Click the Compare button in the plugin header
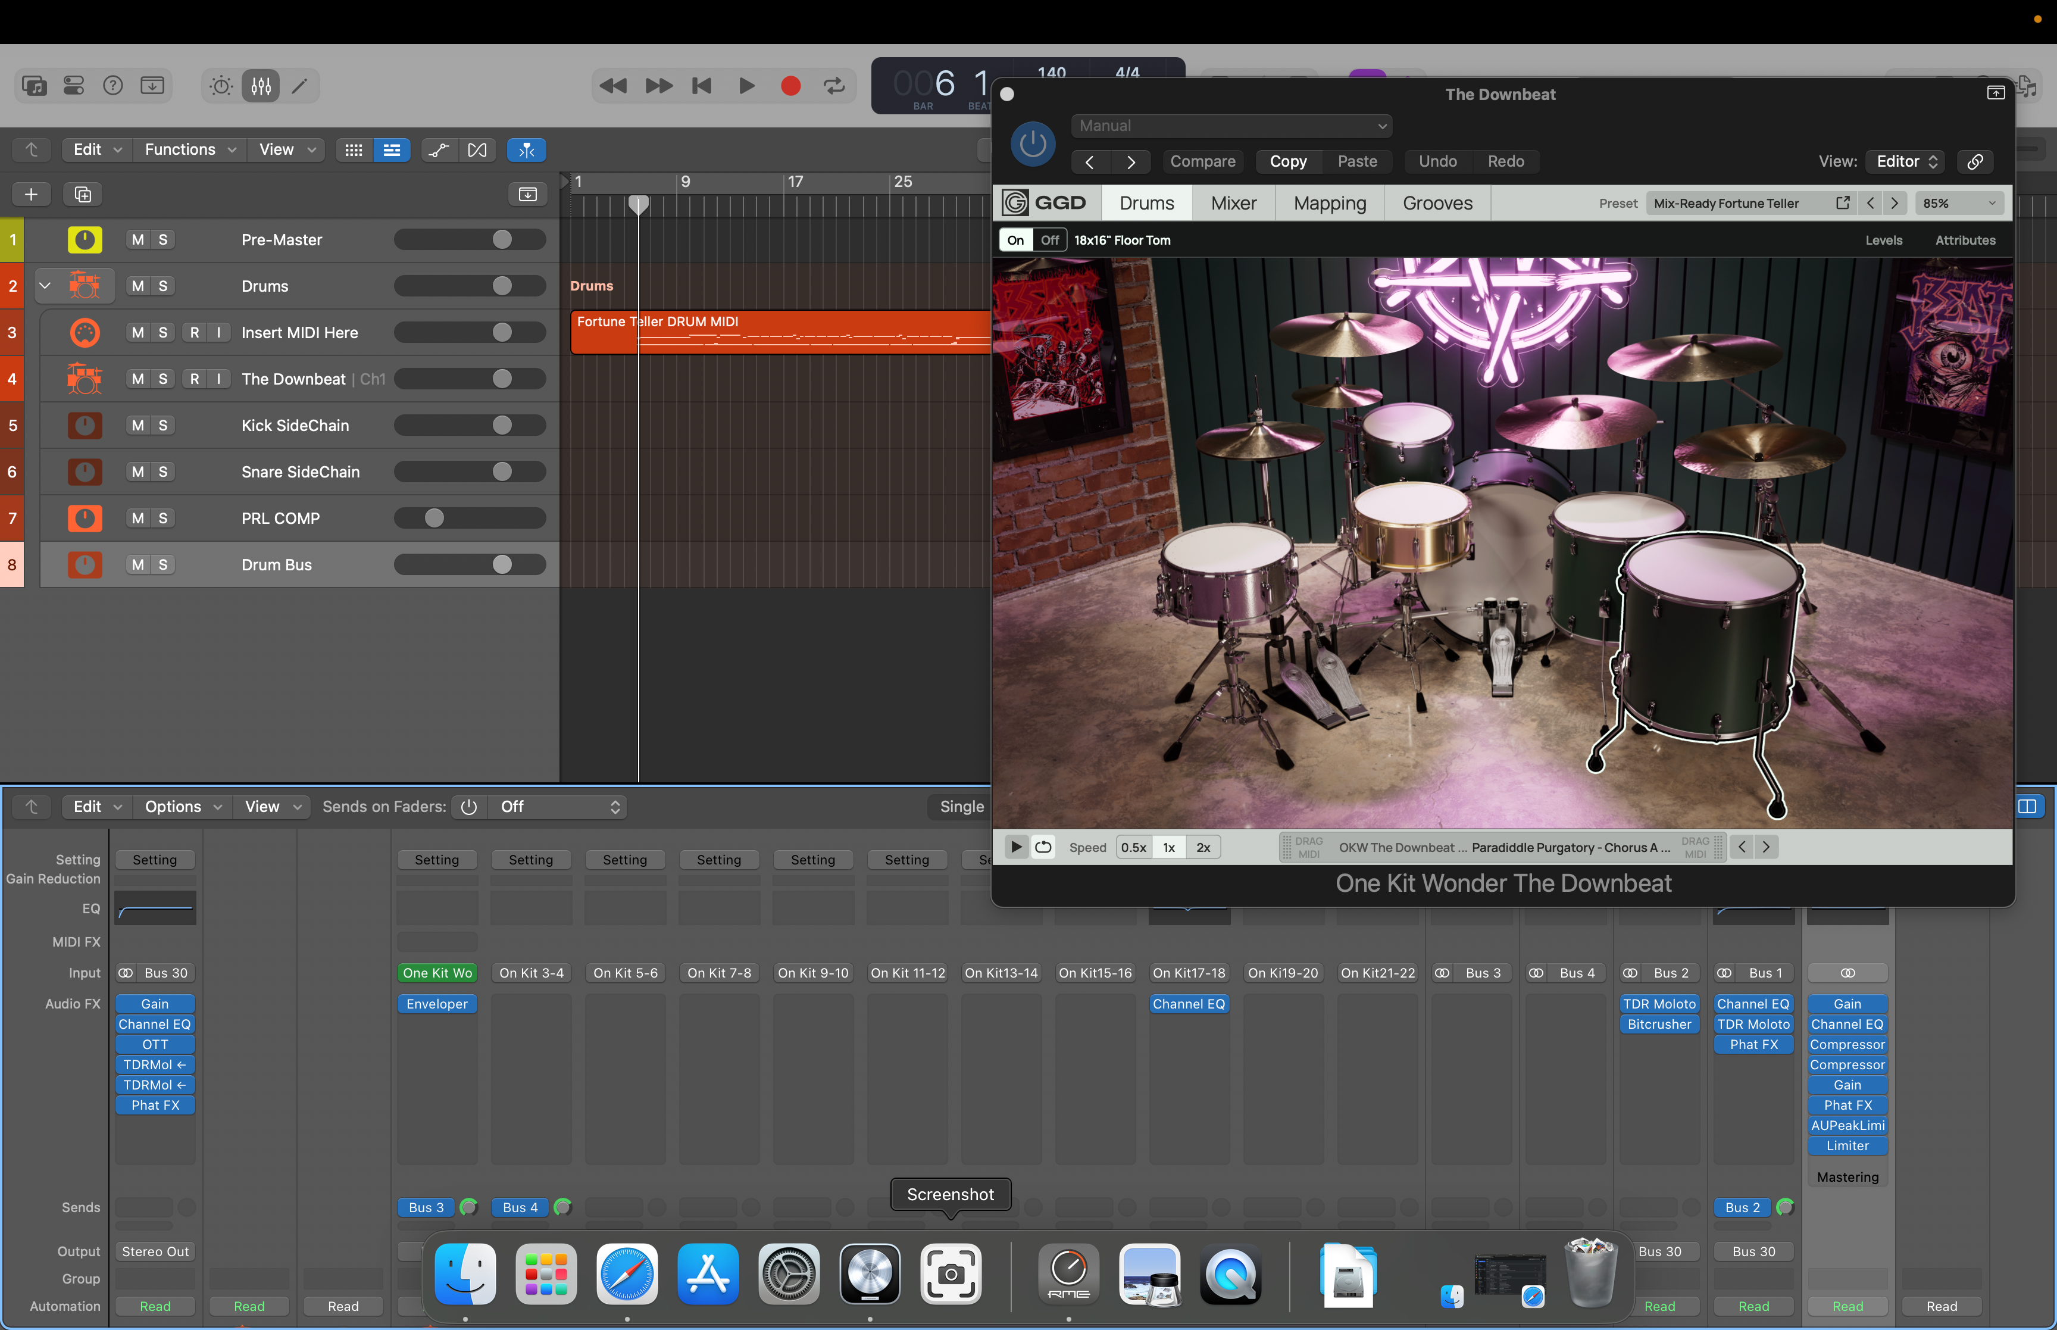Image resolution: width=2057 pixels, height=1330 pixels. click(x=1202, y=161)
